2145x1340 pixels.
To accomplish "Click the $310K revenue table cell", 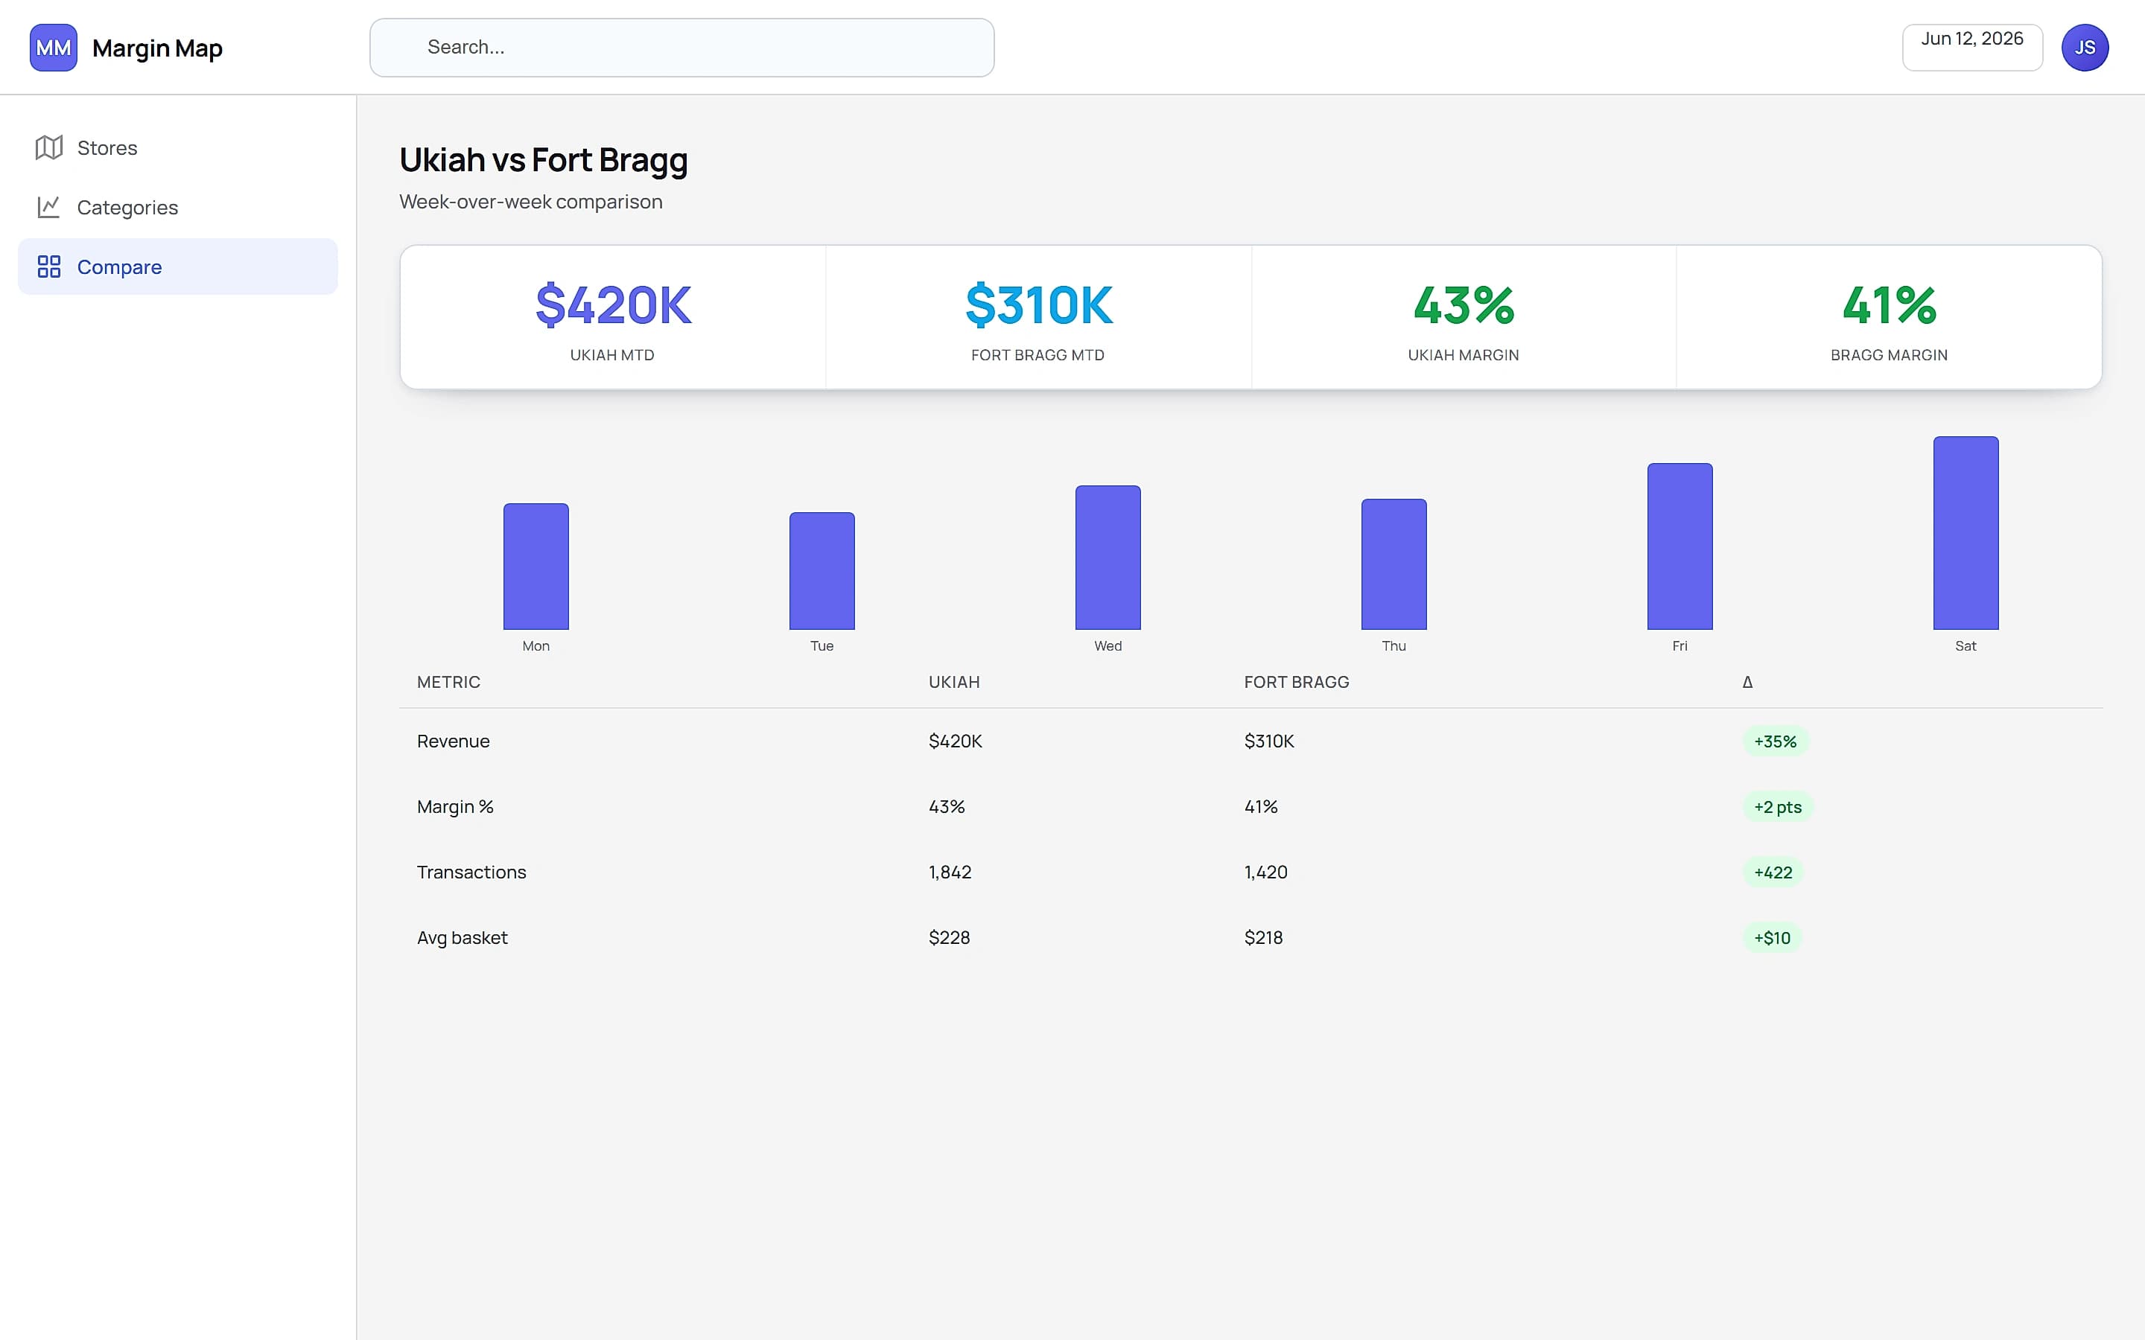I will (x=1269, y=741).
